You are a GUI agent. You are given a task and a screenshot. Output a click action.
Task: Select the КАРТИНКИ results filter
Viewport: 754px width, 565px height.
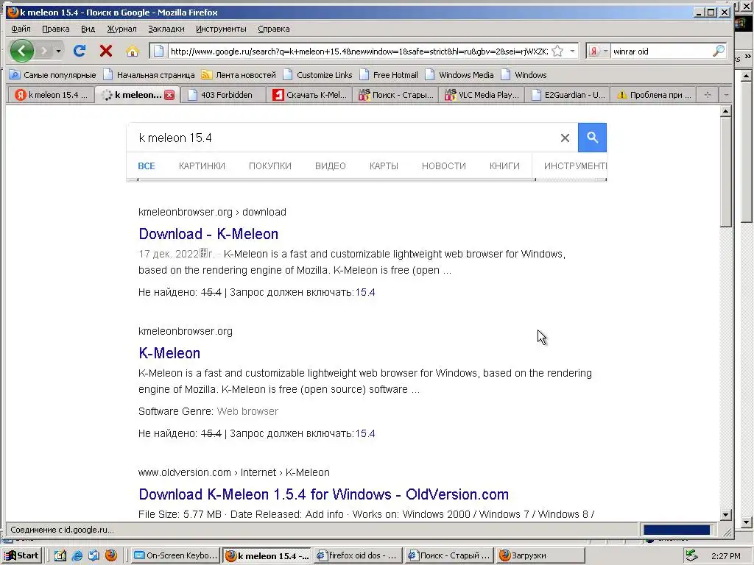tap(202, 166)
